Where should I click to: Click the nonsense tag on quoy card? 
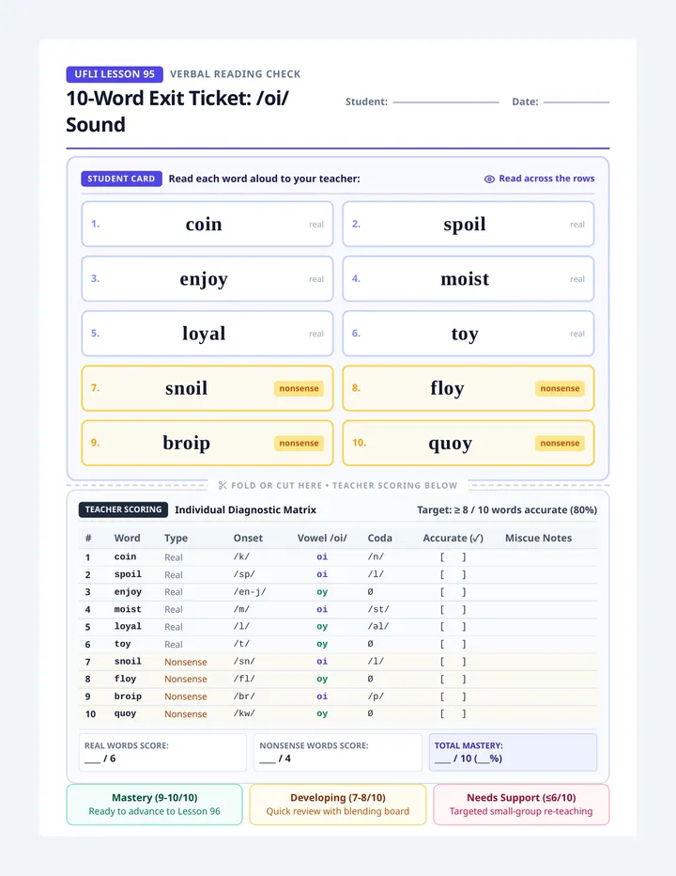[x=560, y=443]
